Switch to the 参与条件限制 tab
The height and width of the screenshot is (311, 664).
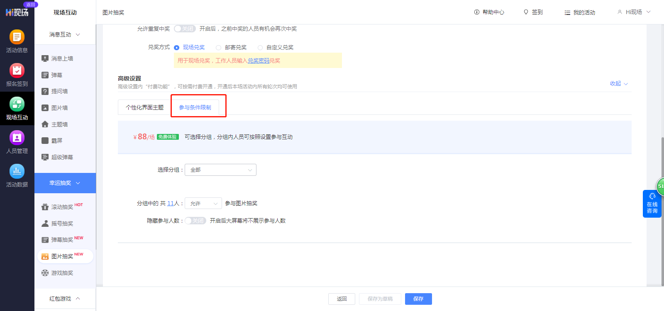point(195,107)
